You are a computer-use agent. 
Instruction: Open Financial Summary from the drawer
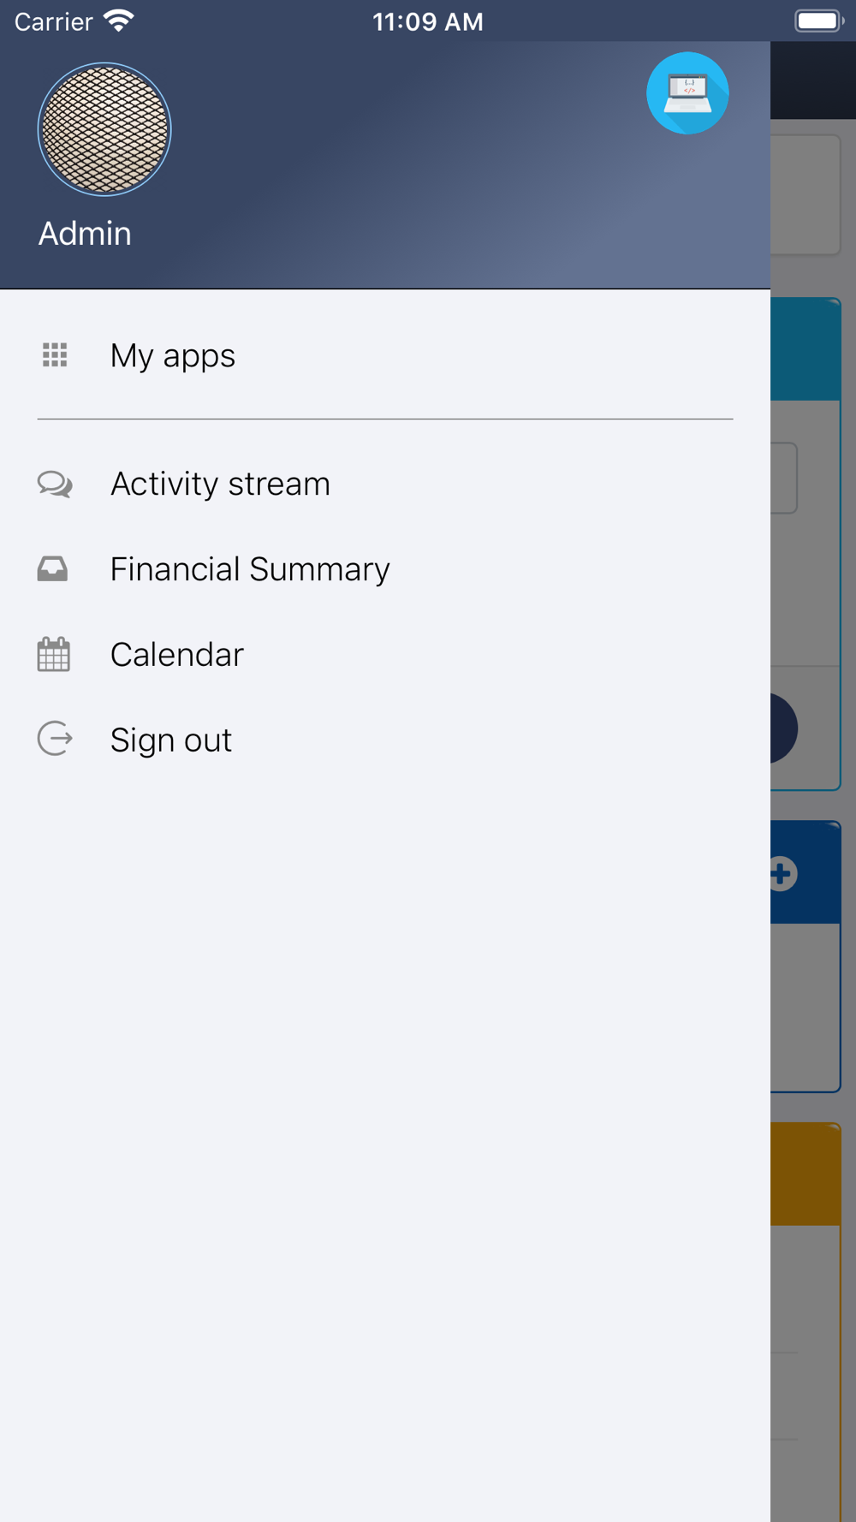(x=385, y=569)
